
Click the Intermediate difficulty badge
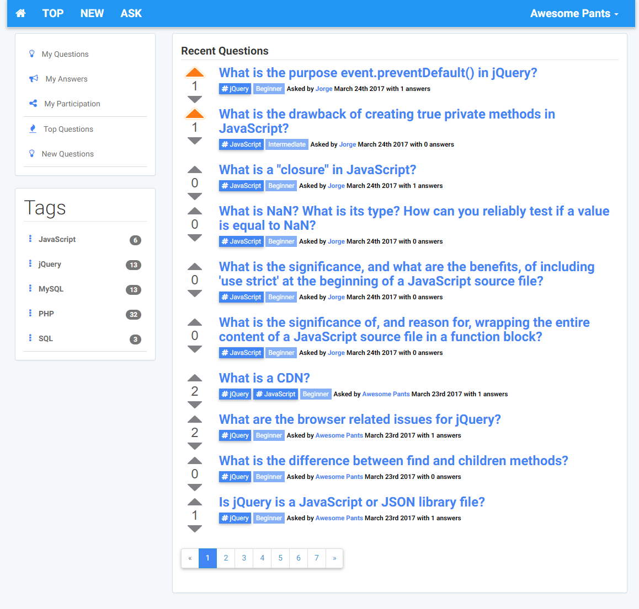(x=287, y=144)
